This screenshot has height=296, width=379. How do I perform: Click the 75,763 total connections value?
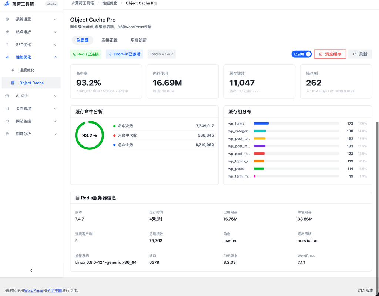[x=156, y=240]
